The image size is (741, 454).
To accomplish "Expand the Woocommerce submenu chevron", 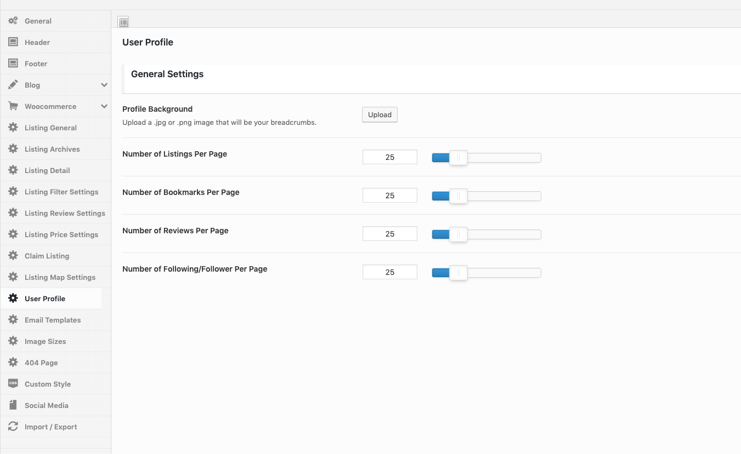I will coord(104,106).
